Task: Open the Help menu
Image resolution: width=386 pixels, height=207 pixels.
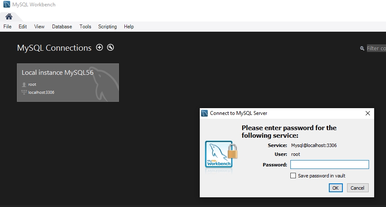Action: pos(129,27)
